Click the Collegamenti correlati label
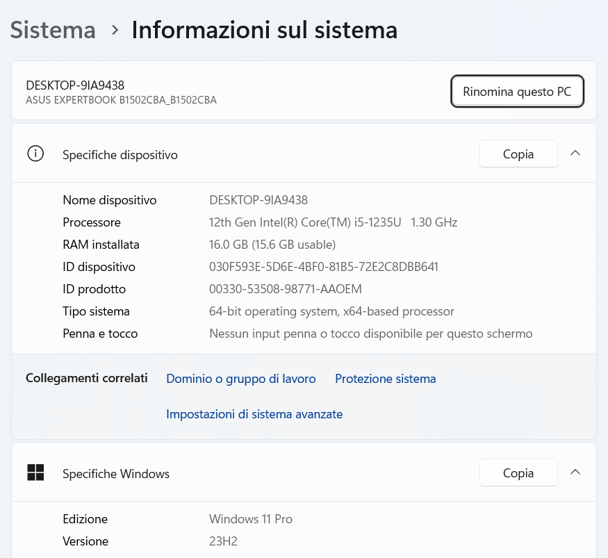Image resolution: width=608 pixels, height=558 pixels. point(86,378)
